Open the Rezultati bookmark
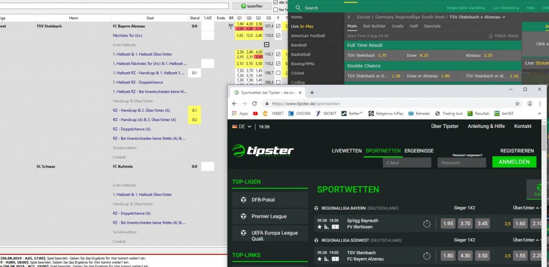The width and height of the screenshot is (549, 267). tap(479, 113)
